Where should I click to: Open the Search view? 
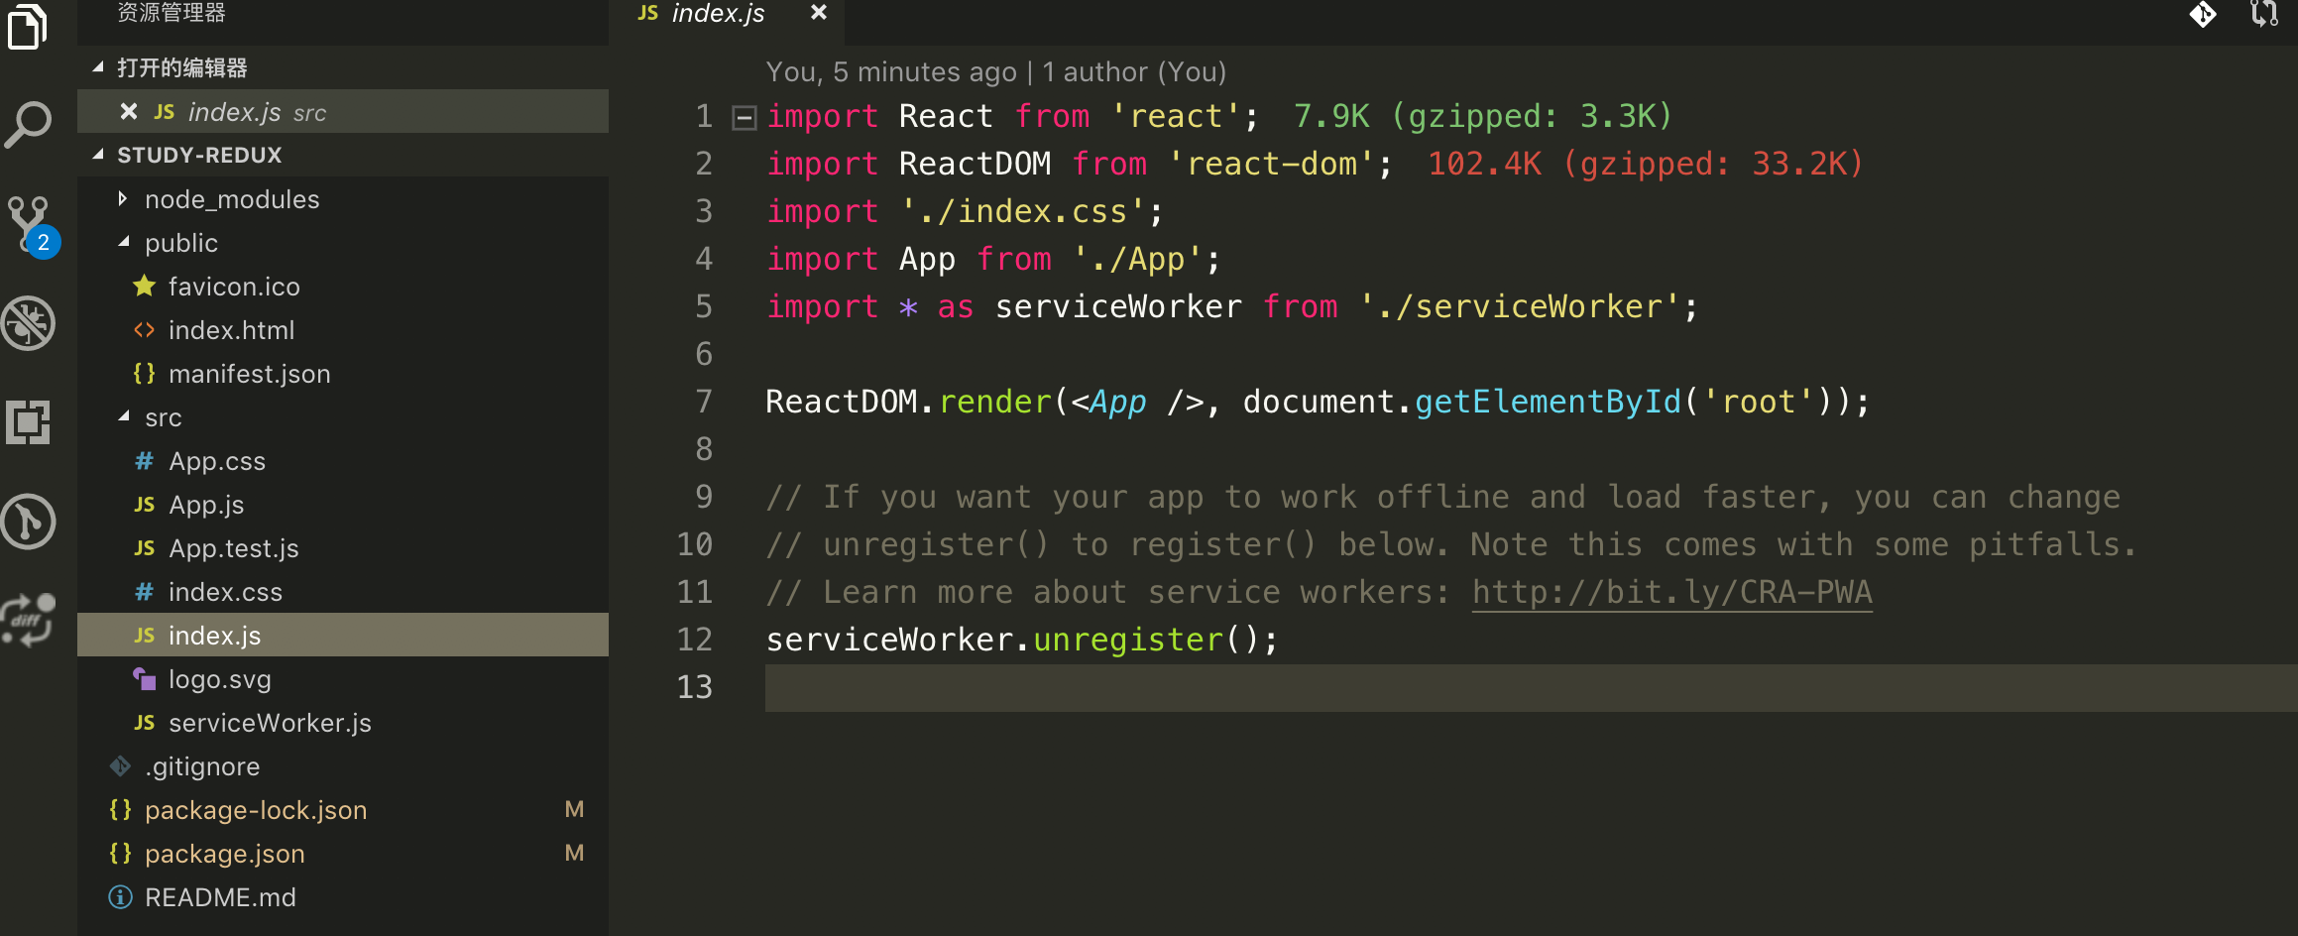pos(30,124)
